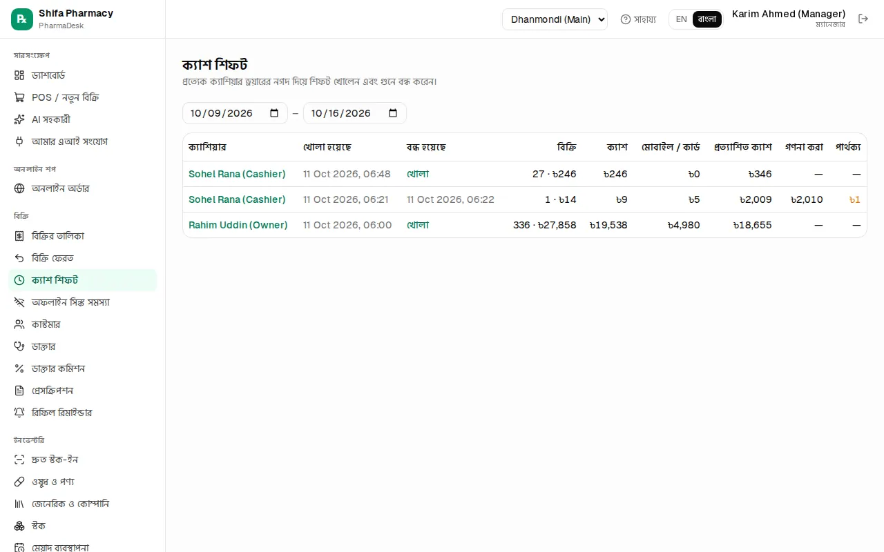Screen dimensions: 884x552
Task: Go to ডাক্তার কমিশন sidebar item
Action: tap(83, 368)
